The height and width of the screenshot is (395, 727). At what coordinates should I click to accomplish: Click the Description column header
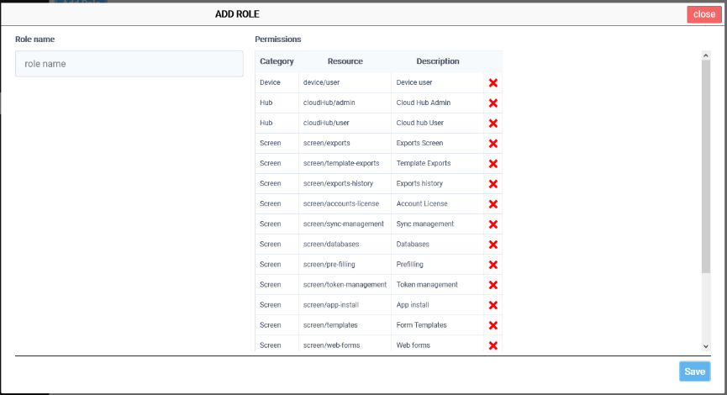(x=438, y=61)
